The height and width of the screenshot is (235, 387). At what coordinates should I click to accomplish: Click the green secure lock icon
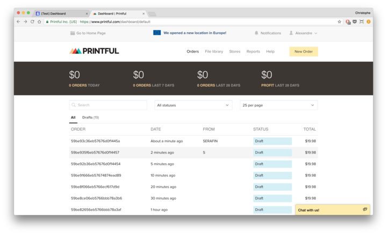point(47,21)
